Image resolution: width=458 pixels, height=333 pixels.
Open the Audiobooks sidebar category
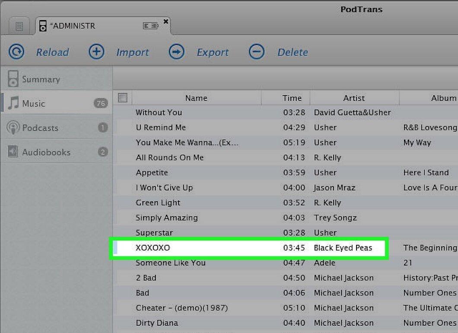coord(56,152)
